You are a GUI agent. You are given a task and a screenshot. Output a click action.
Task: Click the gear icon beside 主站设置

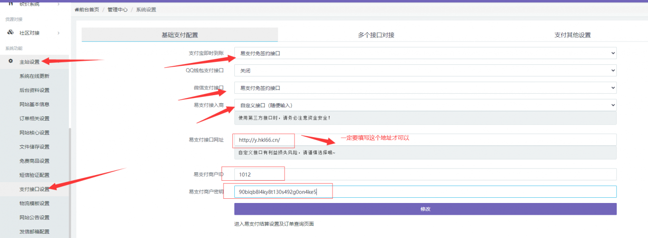(10, 62)
